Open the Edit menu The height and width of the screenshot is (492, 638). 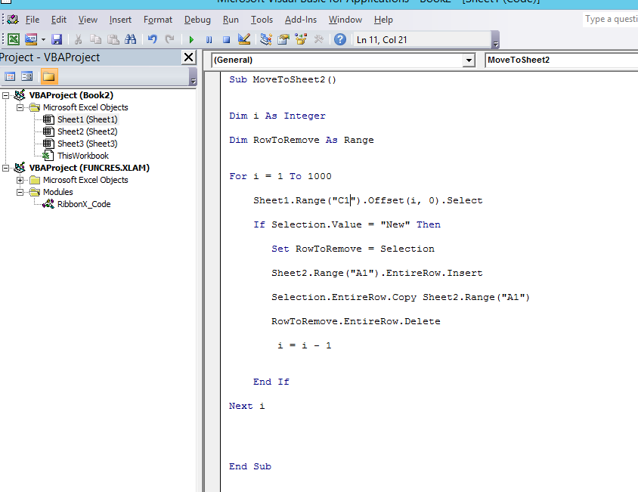(59, 20)
